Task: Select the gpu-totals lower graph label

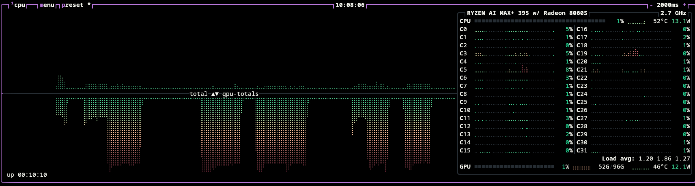Action: [x=240, y=94]
